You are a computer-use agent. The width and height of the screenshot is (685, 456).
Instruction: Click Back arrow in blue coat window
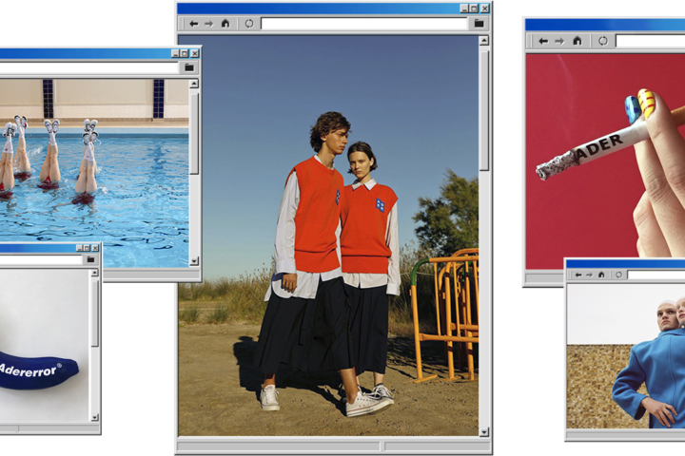pos(578,275)
